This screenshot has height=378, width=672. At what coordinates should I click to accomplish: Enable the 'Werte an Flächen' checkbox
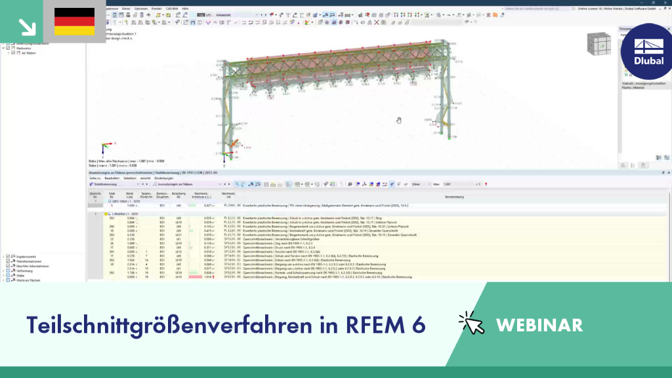point(8,280)
